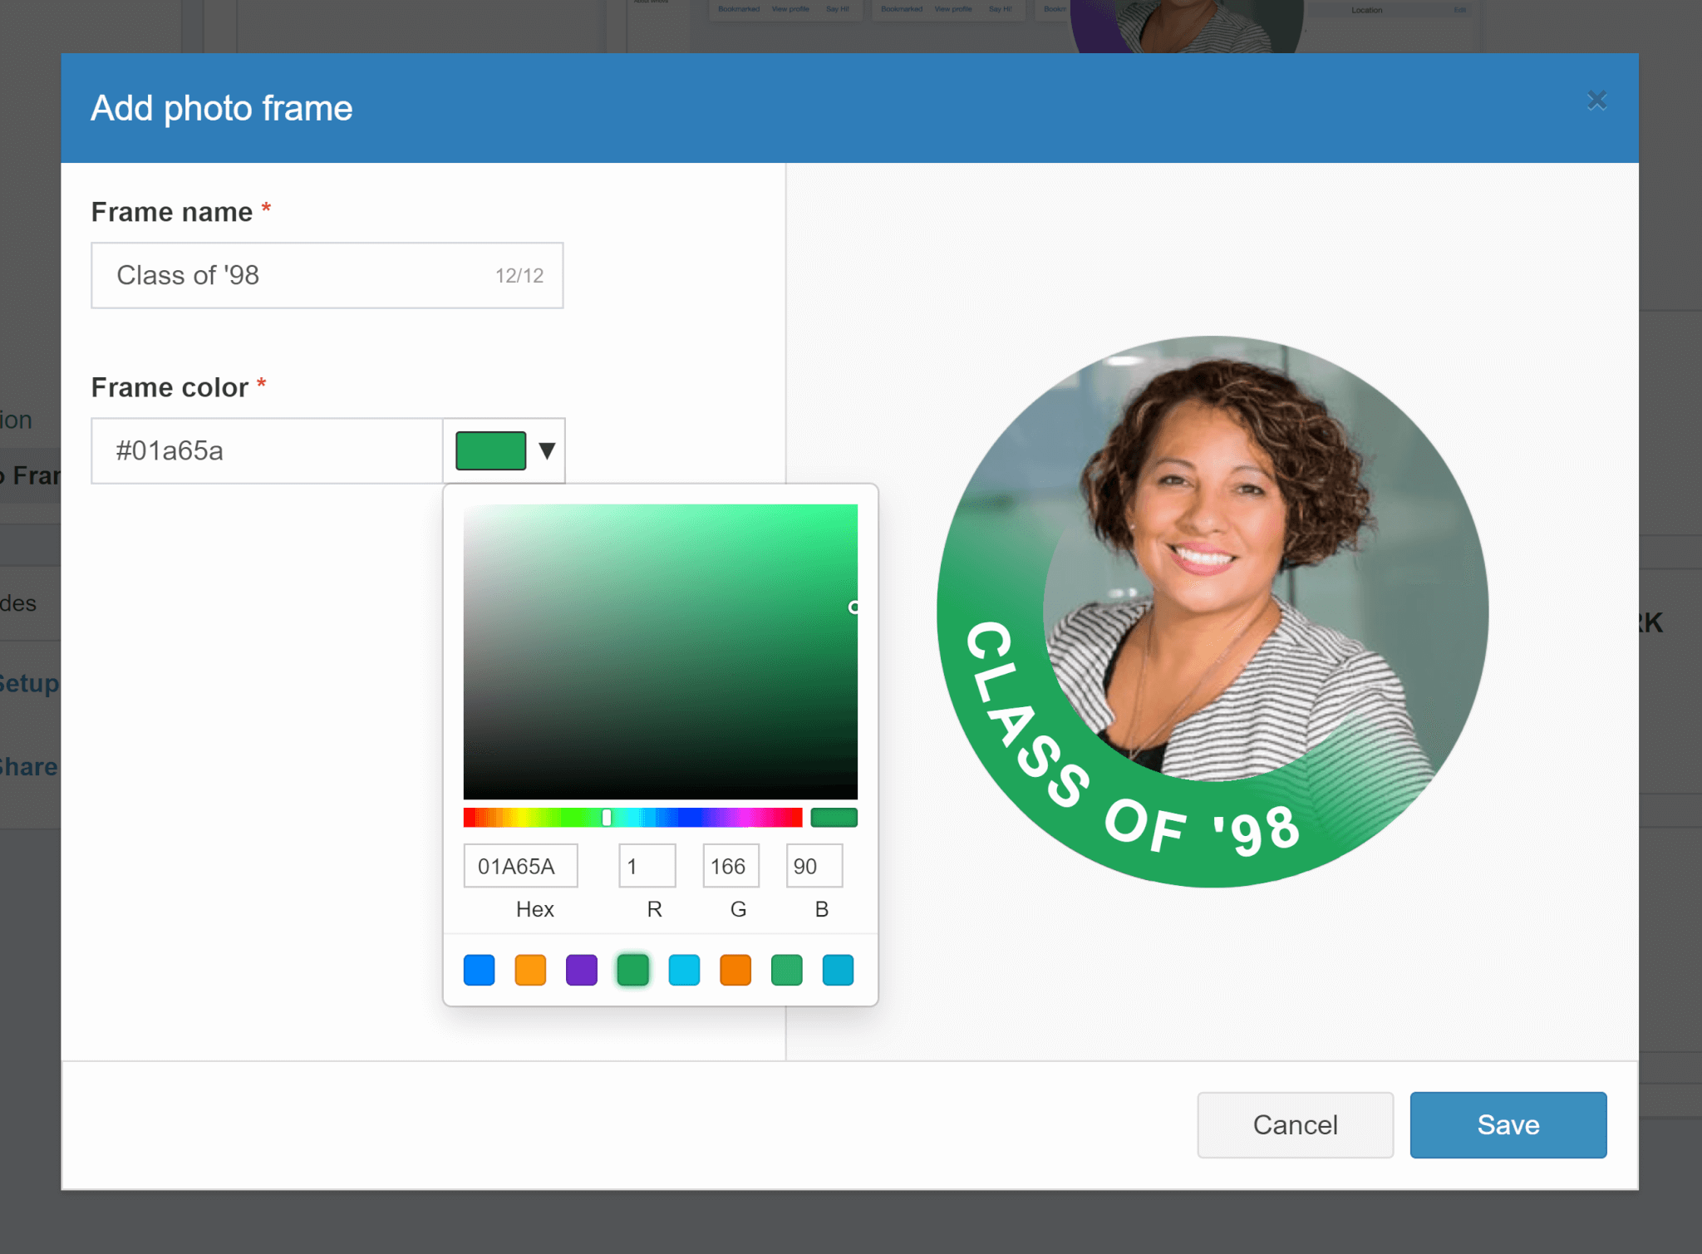Select the blue preset color swatch
The height and width of the screenshot is (1254, 1702).
coord(479,969)
